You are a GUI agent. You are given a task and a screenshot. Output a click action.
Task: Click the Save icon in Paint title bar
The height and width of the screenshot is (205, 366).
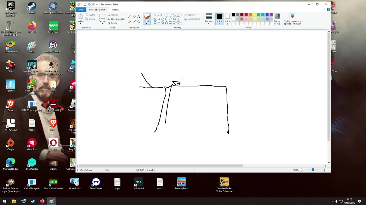[85, 5]
